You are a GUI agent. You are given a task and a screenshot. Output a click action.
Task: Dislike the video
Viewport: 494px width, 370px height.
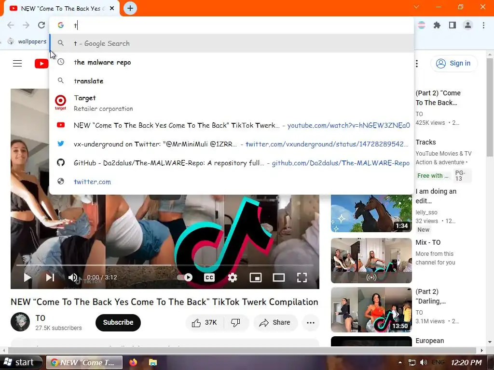(x=235, y=322)
